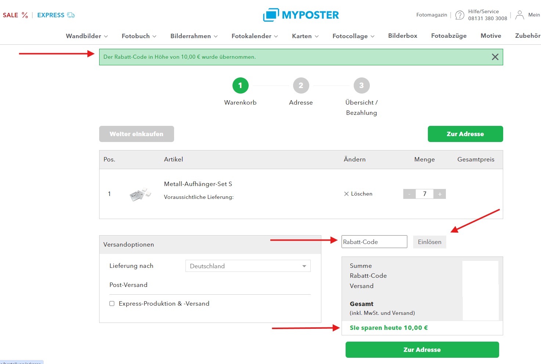
Task: Go to the Fotoabzüge menu item
Action: coord(448,36)
